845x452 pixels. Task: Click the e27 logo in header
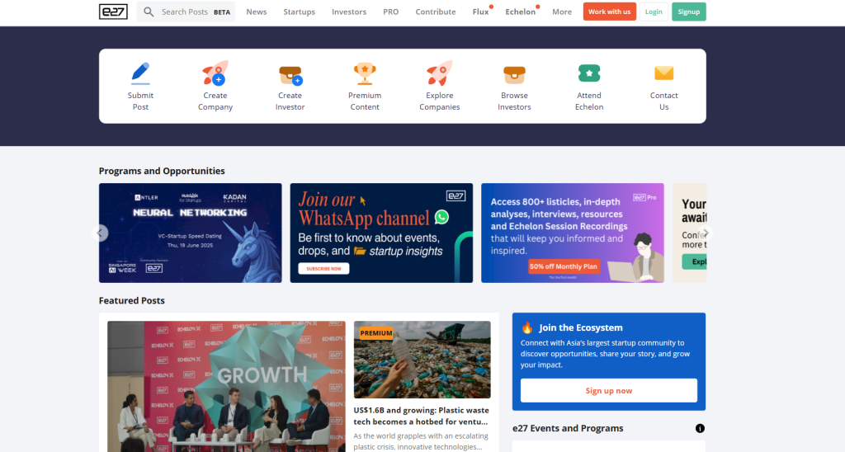click(113, 12)
